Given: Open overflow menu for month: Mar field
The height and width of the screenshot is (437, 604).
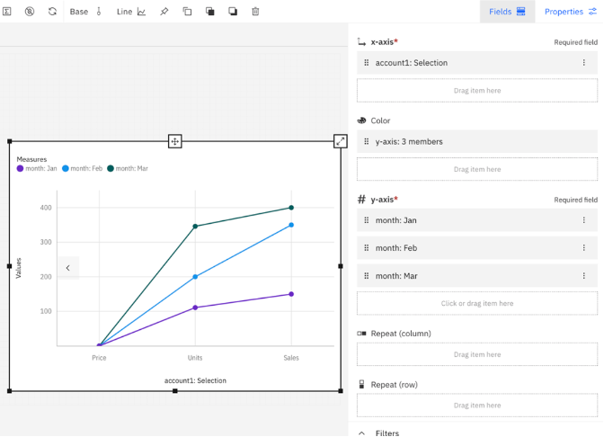Looking at the screenshot, I should tap(584, 276).
